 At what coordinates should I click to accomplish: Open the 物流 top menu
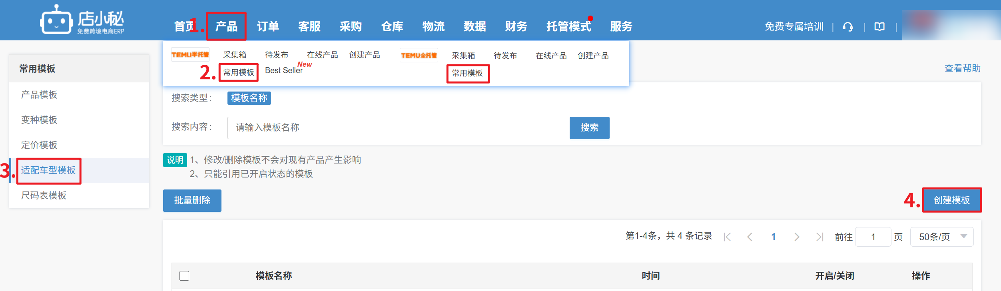[x=433, y=26]
